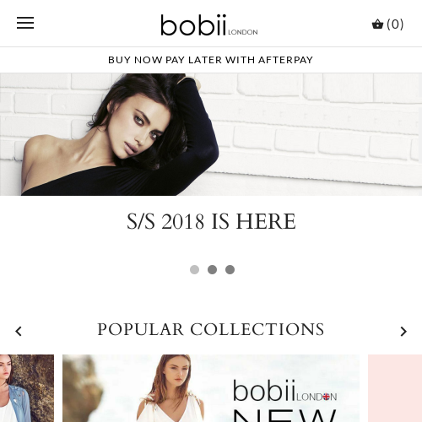This screenshot has height=422, width=422.
Task: Click the UK flag in the London logo
Action: 326,397
